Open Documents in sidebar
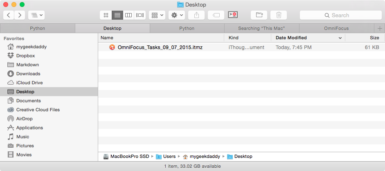Image resolution: width=385 pixels, height=171 pixels. tap(49, 101)
